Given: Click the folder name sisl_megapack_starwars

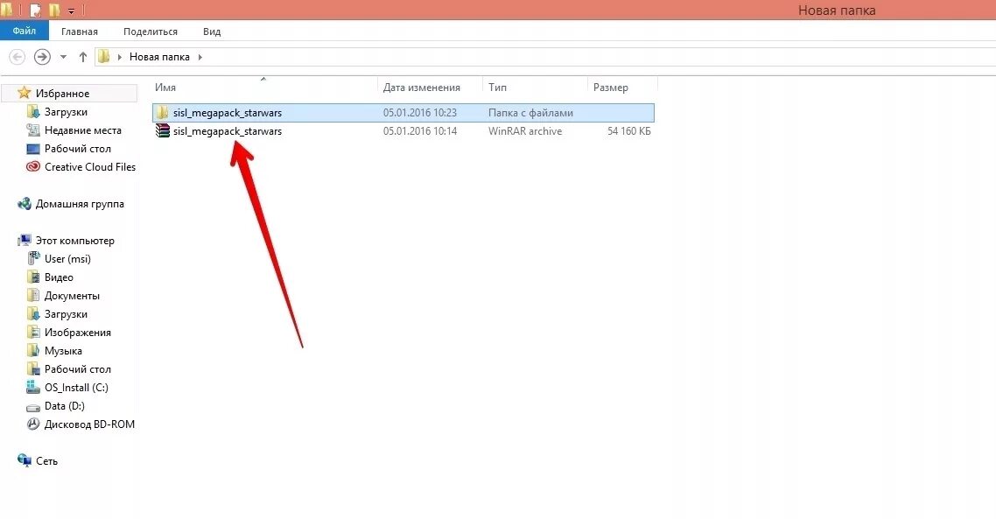Looking at the screenshot, I should pos(228,112).
